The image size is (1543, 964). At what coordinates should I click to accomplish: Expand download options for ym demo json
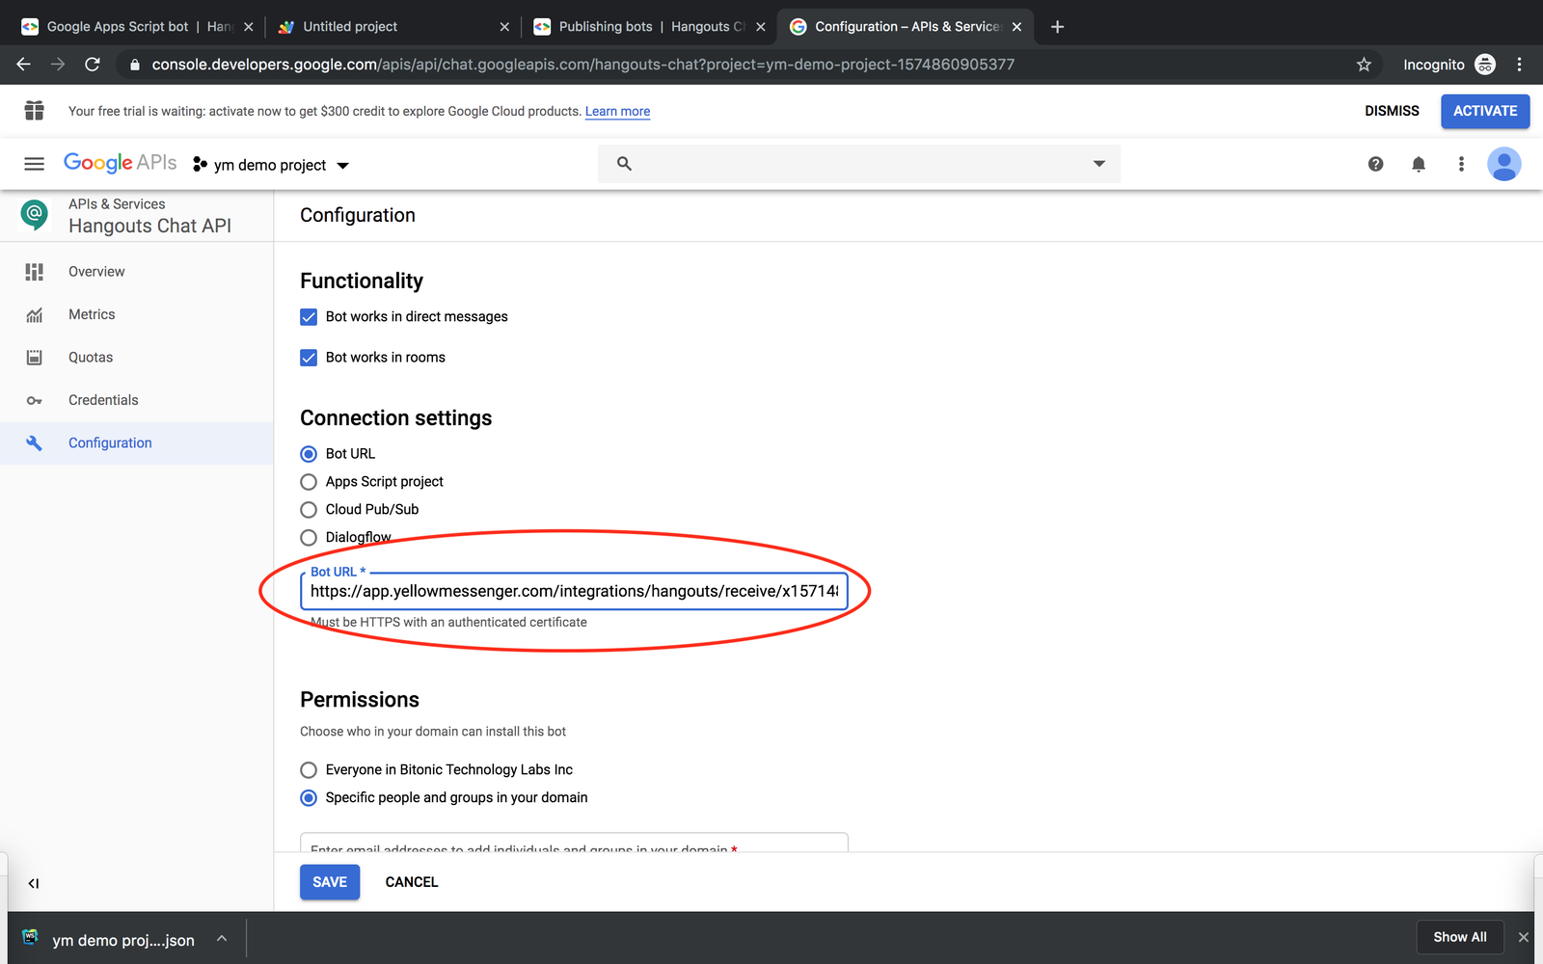pos(222,938)
